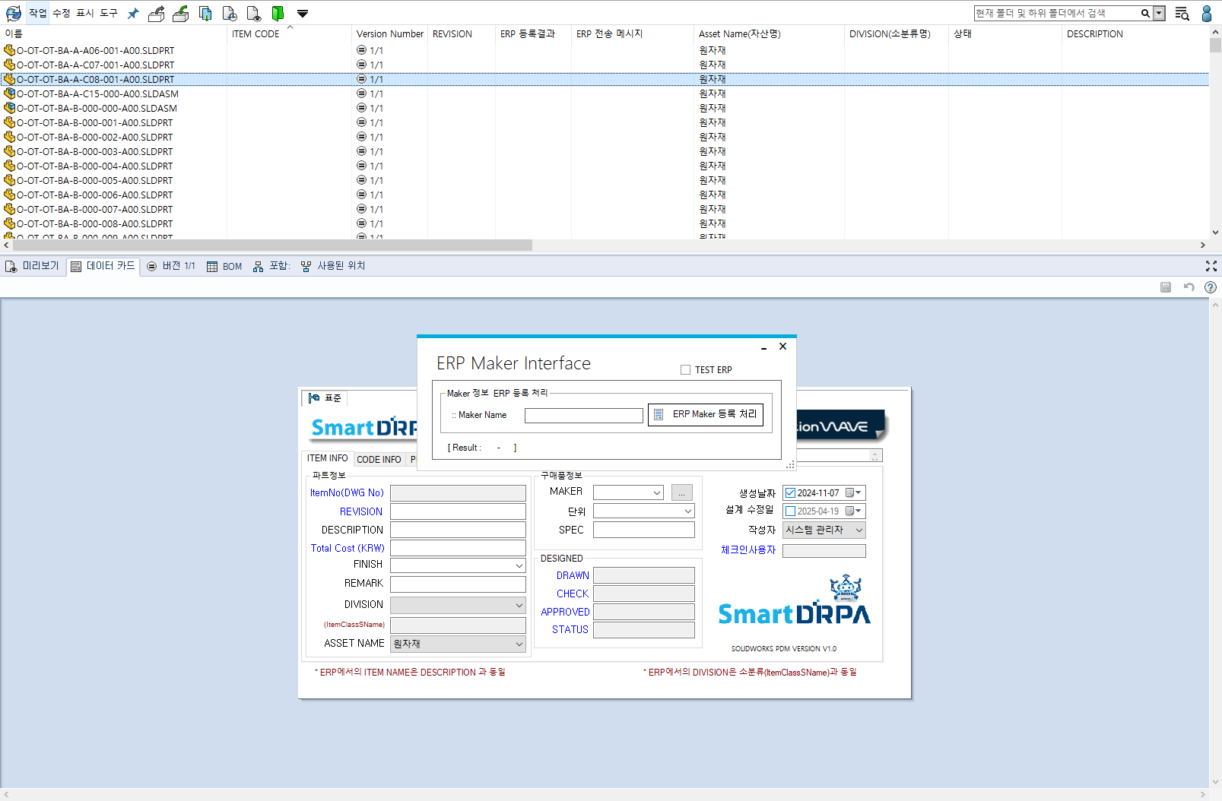Click the DESCRIPTION input field on card
The height and width of the screenshot is (801, 1222).
coord(458,530)
